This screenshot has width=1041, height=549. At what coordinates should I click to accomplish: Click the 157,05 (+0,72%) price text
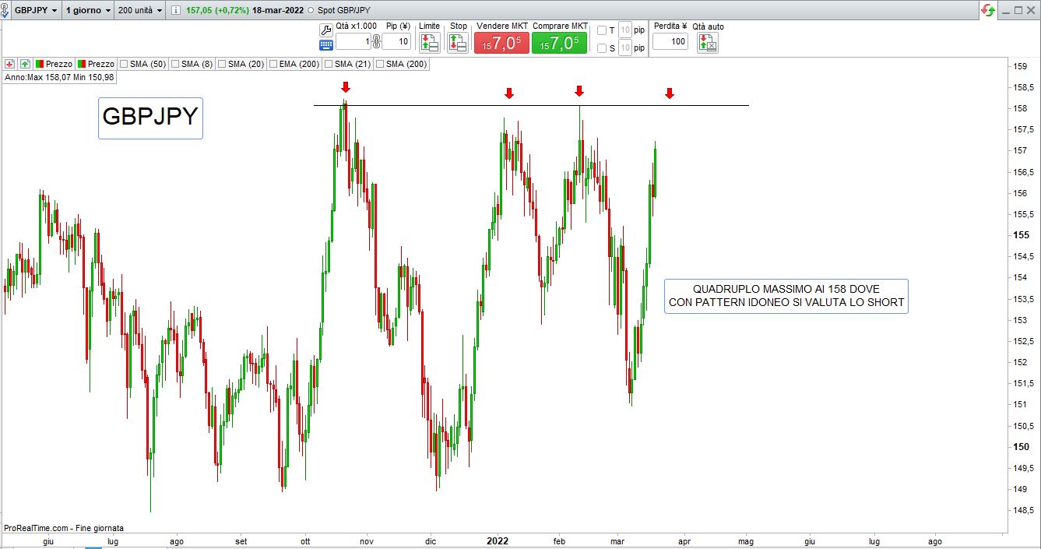click(218, 10)
